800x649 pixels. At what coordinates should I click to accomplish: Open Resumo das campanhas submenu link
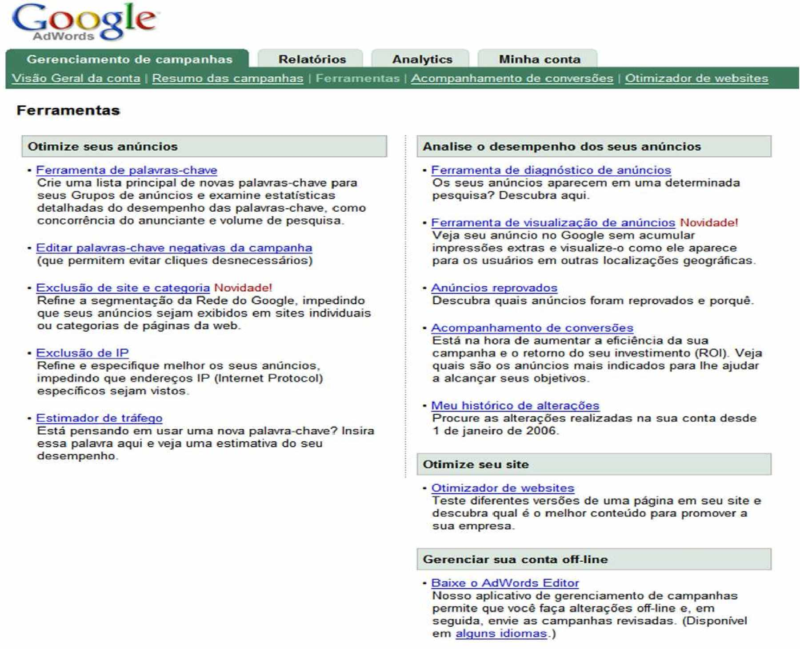coord(228,78)
